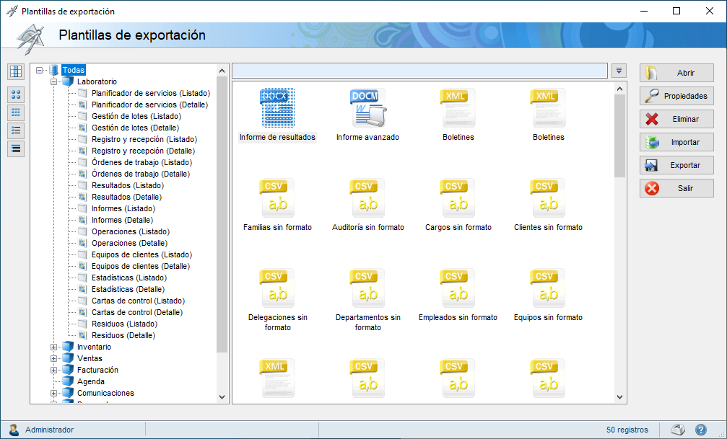Select Residuos (Listado) tree item
727x439 pixels.
point(125,324)
